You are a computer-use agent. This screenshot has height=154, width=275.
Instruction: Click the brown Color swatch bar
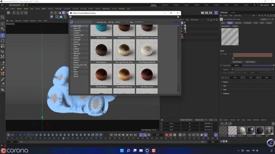click(x=252, y=55)
